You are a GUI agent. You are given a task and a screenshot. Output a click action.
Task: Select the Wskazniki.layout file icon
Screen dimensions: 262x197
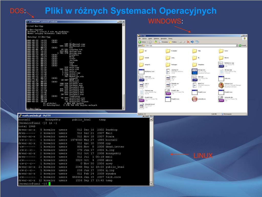[141, 106]
